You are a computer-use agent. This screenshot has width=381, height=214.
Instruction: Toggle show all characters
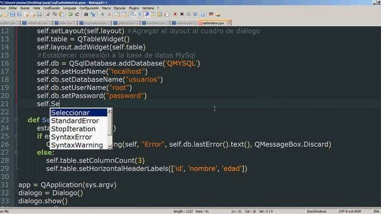tap(140, 14)
